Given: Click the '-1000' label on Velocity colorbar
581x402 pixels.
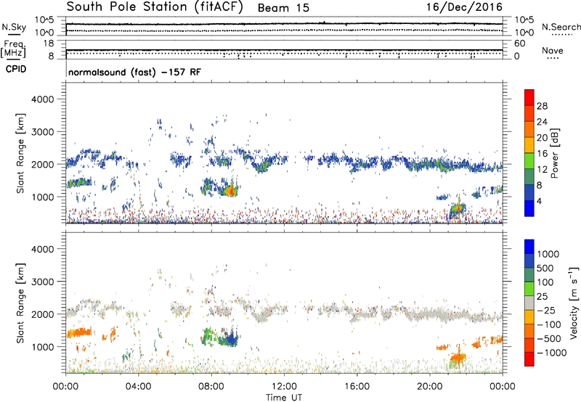Looking at the screenshot, I should 551,353.
